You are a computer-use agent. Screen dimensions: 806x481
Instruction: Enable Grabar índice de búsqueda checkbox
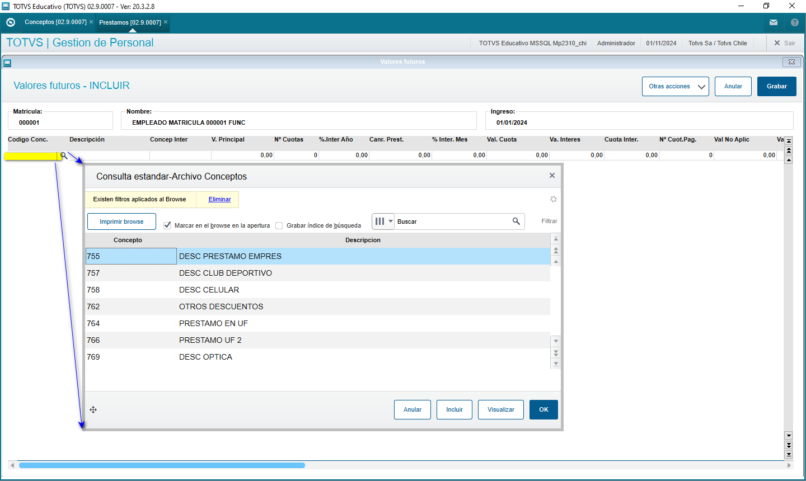click(x=279, y=226)
